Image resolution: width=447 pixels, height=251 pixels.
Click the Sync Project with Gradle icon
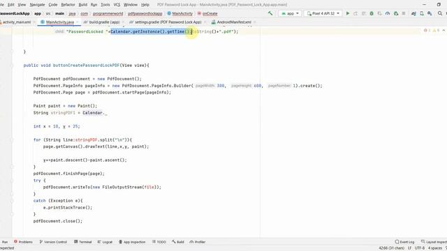[x=413, y=13]
